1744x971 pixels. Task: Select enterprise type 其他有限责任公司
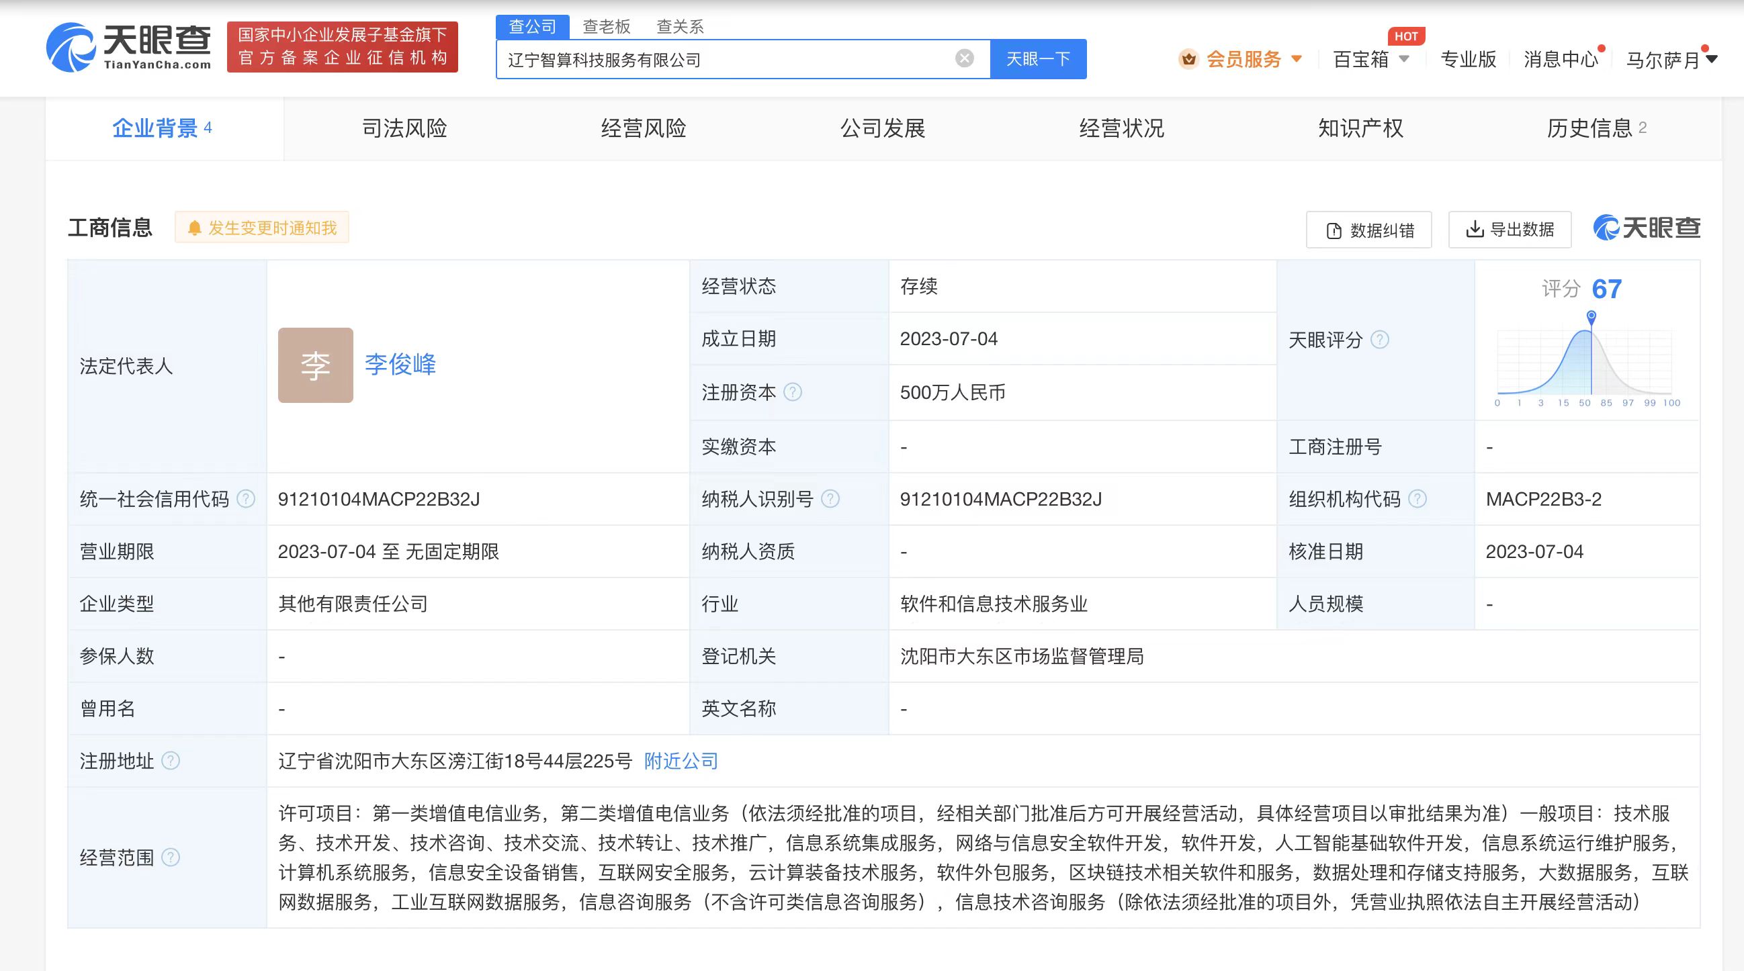click(x=353, y=604)
